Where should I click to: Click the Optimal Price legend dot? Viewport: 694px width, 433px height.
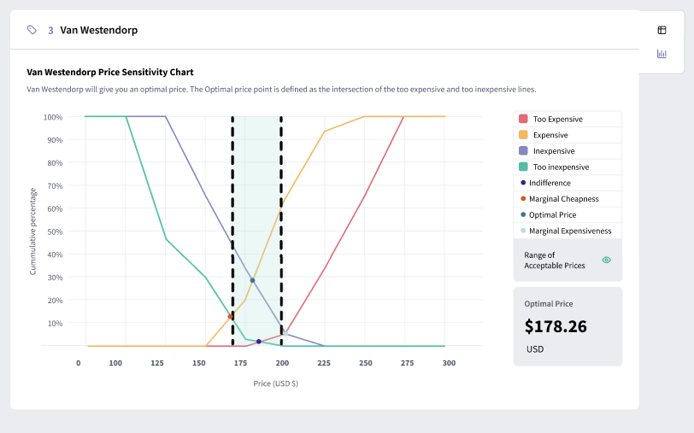(522, 215)
